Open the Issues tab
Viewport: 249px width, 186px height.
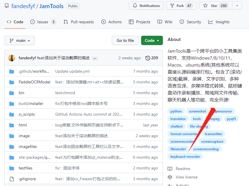(x=43, y=22)
